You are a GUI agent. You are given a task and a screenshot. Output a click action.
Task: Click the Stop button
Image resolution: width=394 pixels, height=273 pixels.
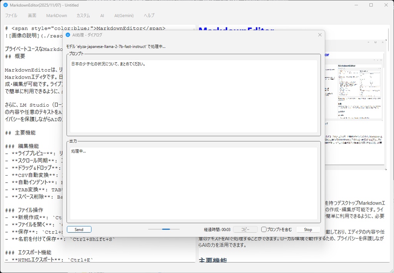pos(308,229)
